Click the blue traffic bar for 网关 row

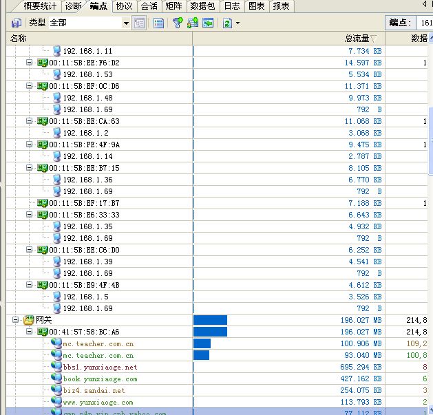pos(210,320)
